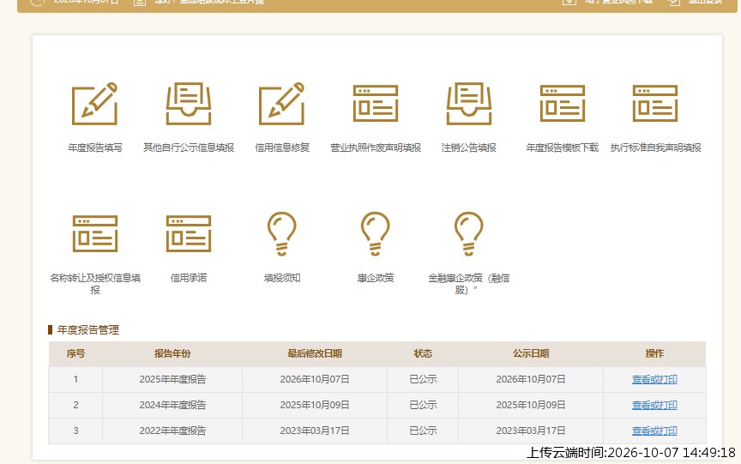
Task: Select serial number 2 cell
Action: (75, 405)
